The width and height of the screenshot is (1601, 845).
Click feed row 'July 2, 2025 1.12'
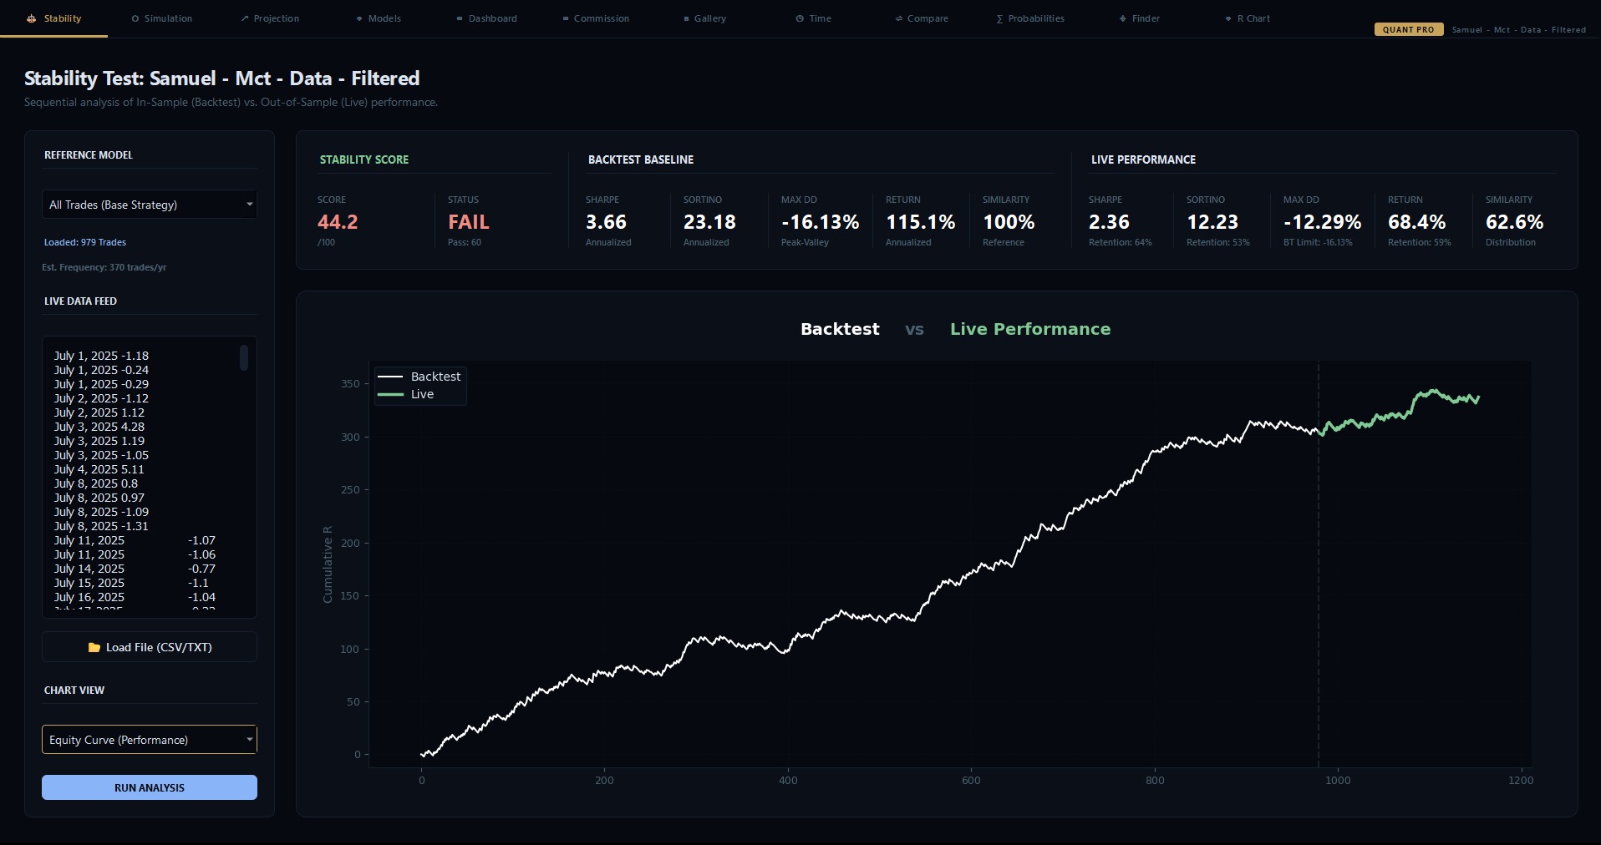coord(99,412)
